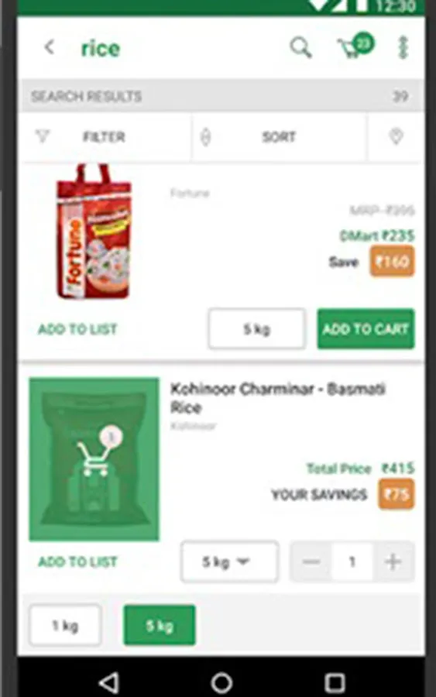
Task: Open the SORT tab
Action: (x=279, y=137)
